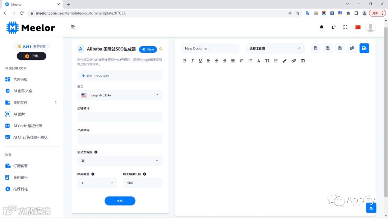Screen dimensions: 388x218
Task: Click the Meelor logo
Action: (x=31, y=28)
